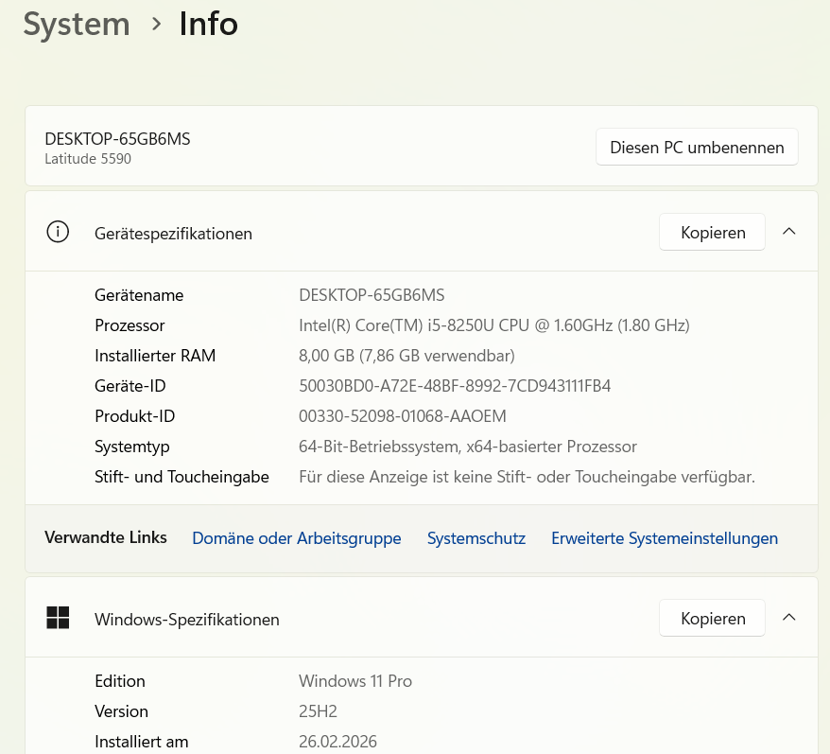
Task: Click the Windows logo icon beside Windows-Spezifikationen
Action: 58,618
